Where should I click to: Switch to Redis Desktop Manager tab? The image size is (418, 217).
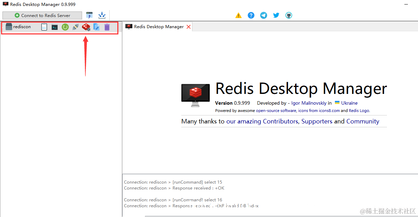coord(159,26)
